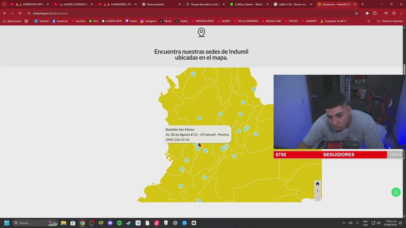Open the Outlook bookmark
The height and width of the screenshot is (228, 406).
point(42,21)
